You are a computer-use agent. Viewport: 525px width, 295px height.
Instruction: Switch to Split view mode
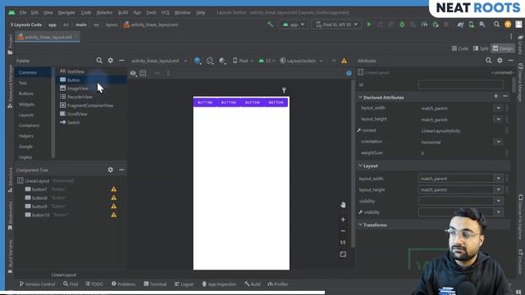coord(481,48)
